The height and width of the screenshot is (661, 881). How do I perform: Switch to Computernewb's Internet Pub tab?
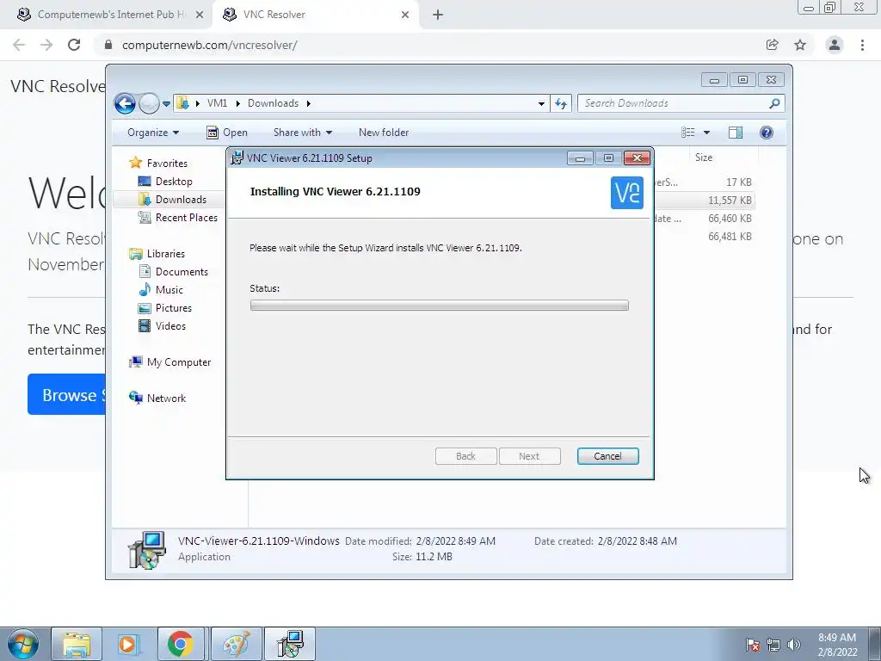112,15
